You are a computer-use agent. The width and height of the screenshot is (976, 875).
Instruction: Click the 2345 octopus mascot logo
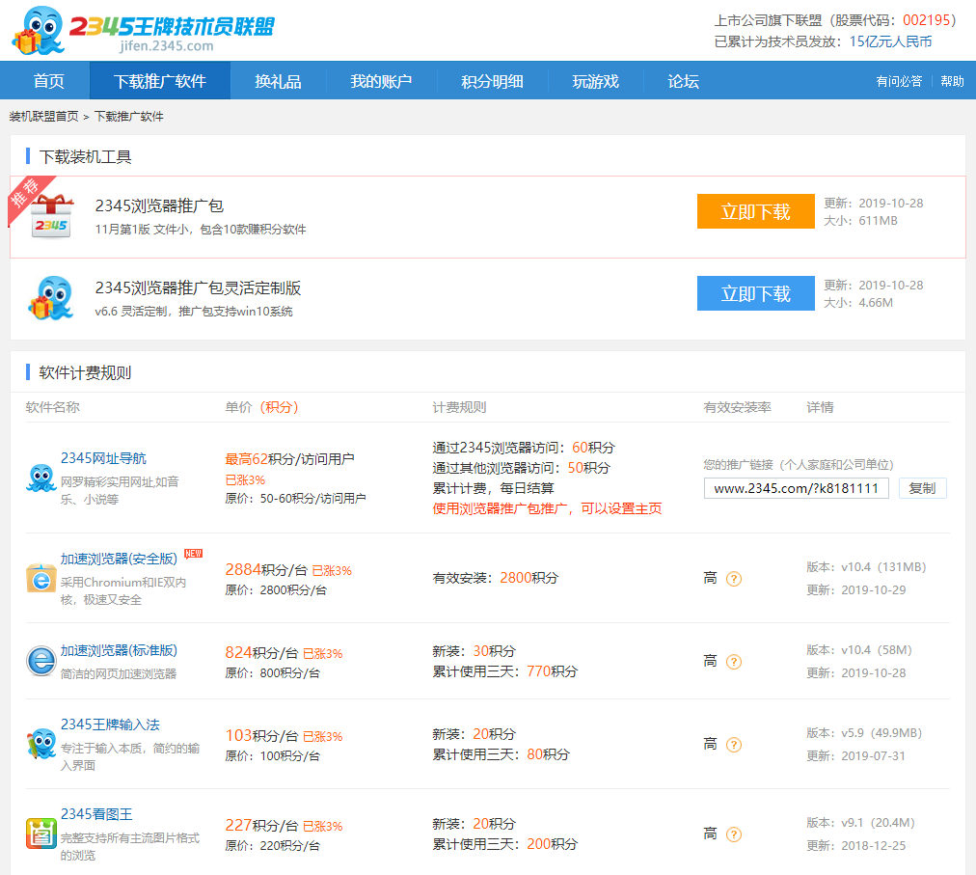[x=38, y=30]
